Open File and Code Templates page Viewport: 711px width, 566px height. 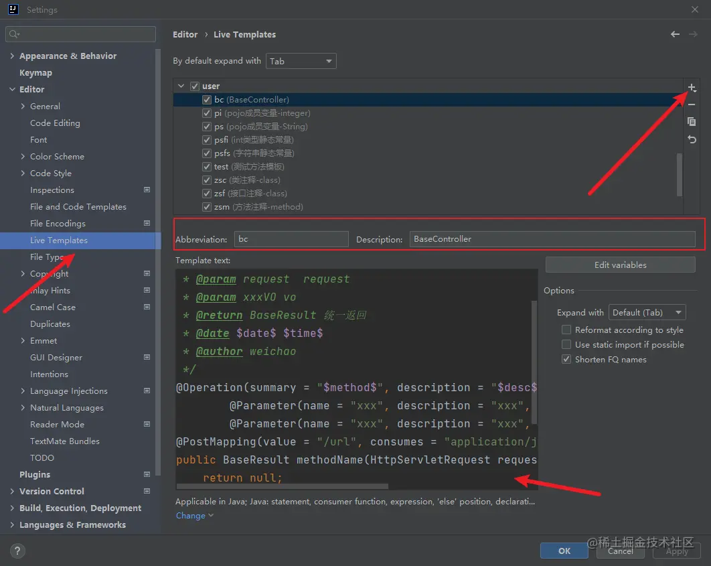coord(78,207)
